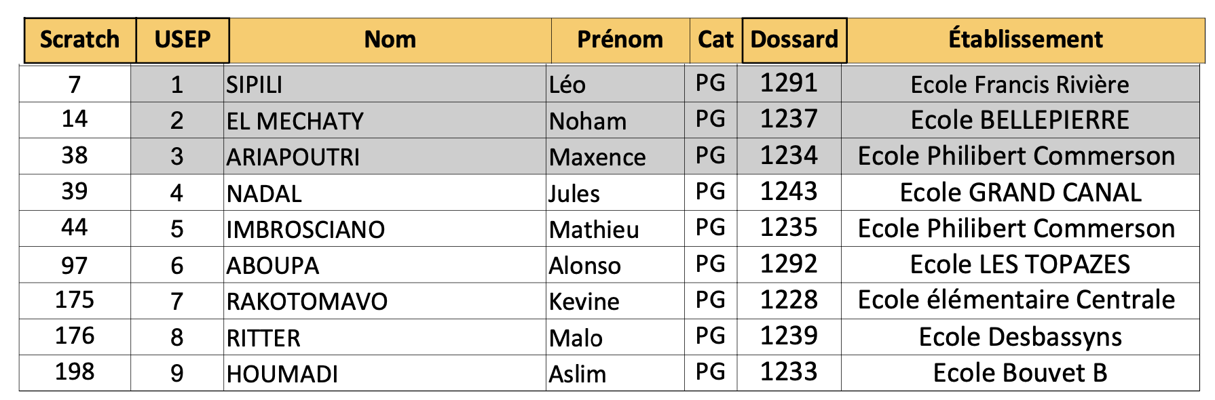
Task: Click the Ecole GRAND CANAL cell
Action: (x=1020, y=193)
